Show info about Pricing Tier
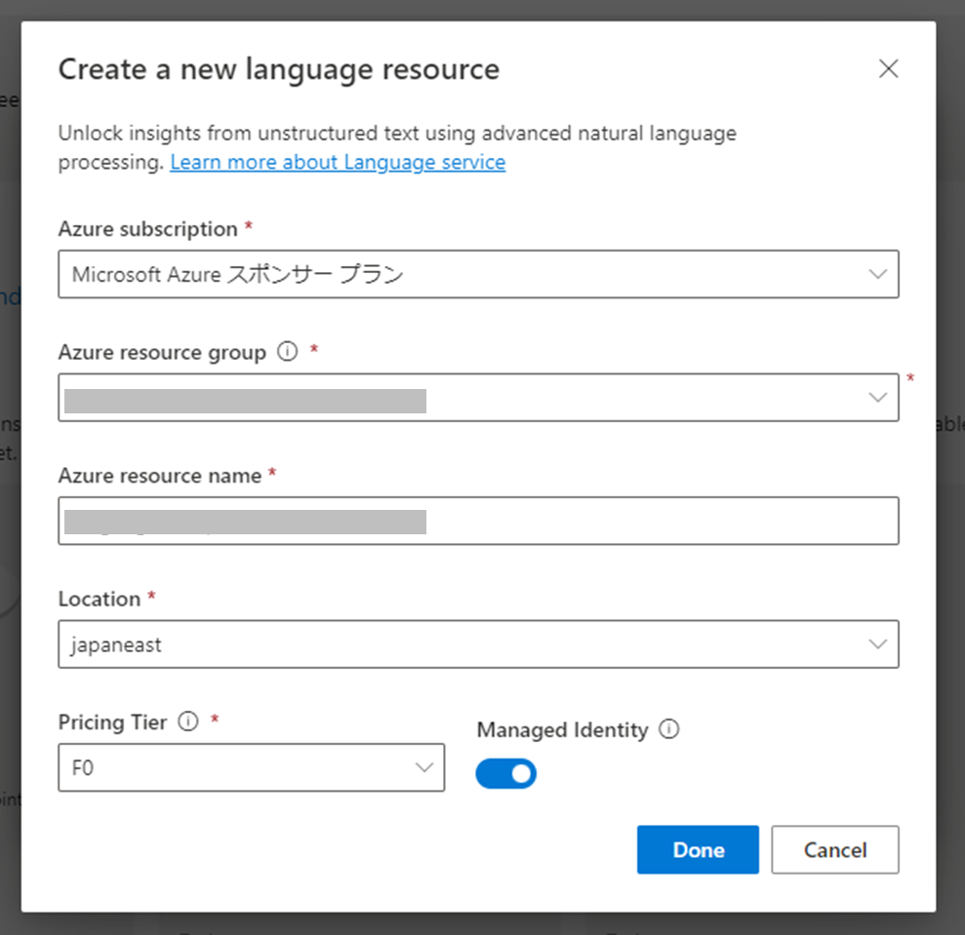The image size is (965, 935). click(188, 721)
